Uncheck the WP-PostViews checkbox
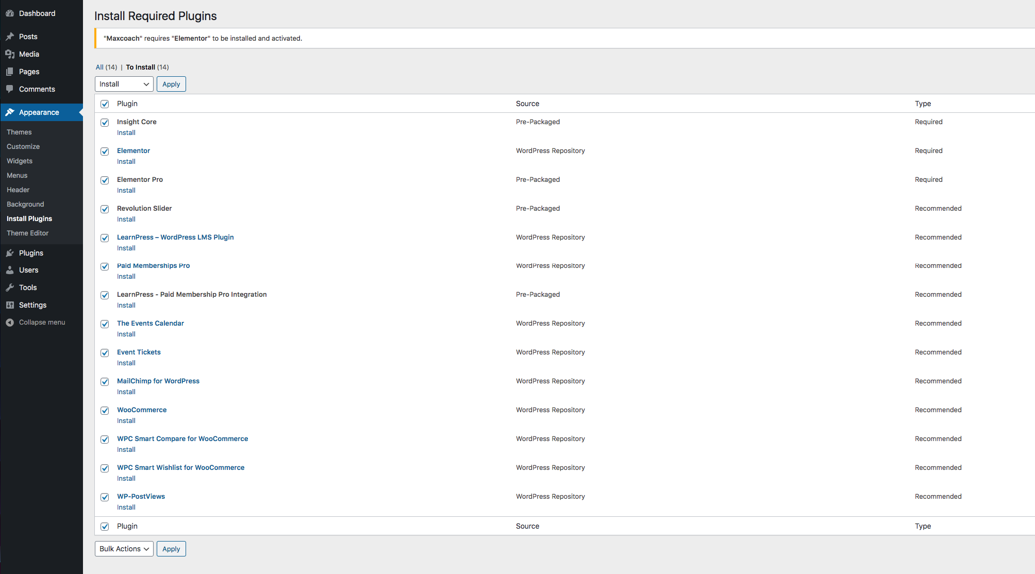1035x574 pixels. click(x=105, y=497)
